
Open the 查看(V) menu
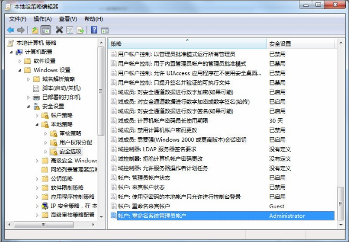pyautogui.click(x=67, y=19)
